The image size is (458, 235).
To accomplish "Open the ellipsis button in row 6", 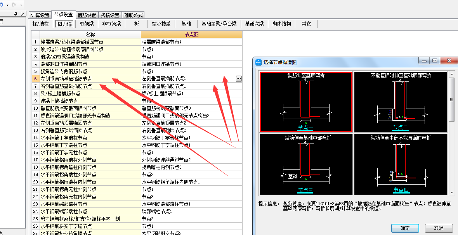I will click(x=239, y=79).
